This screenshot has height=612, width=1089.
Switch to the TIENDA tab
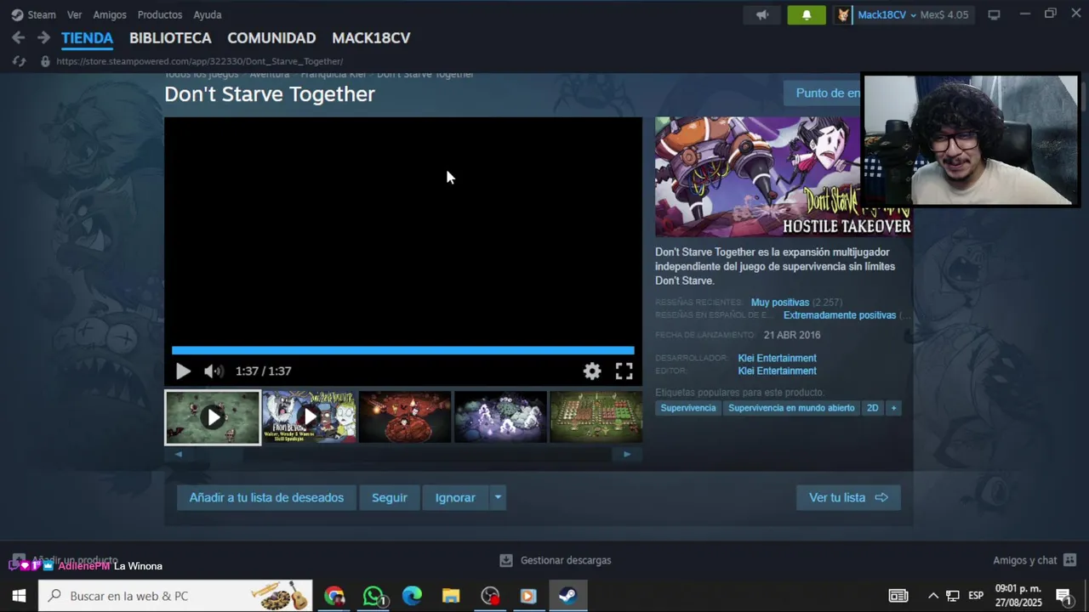[x=87, y=38]
